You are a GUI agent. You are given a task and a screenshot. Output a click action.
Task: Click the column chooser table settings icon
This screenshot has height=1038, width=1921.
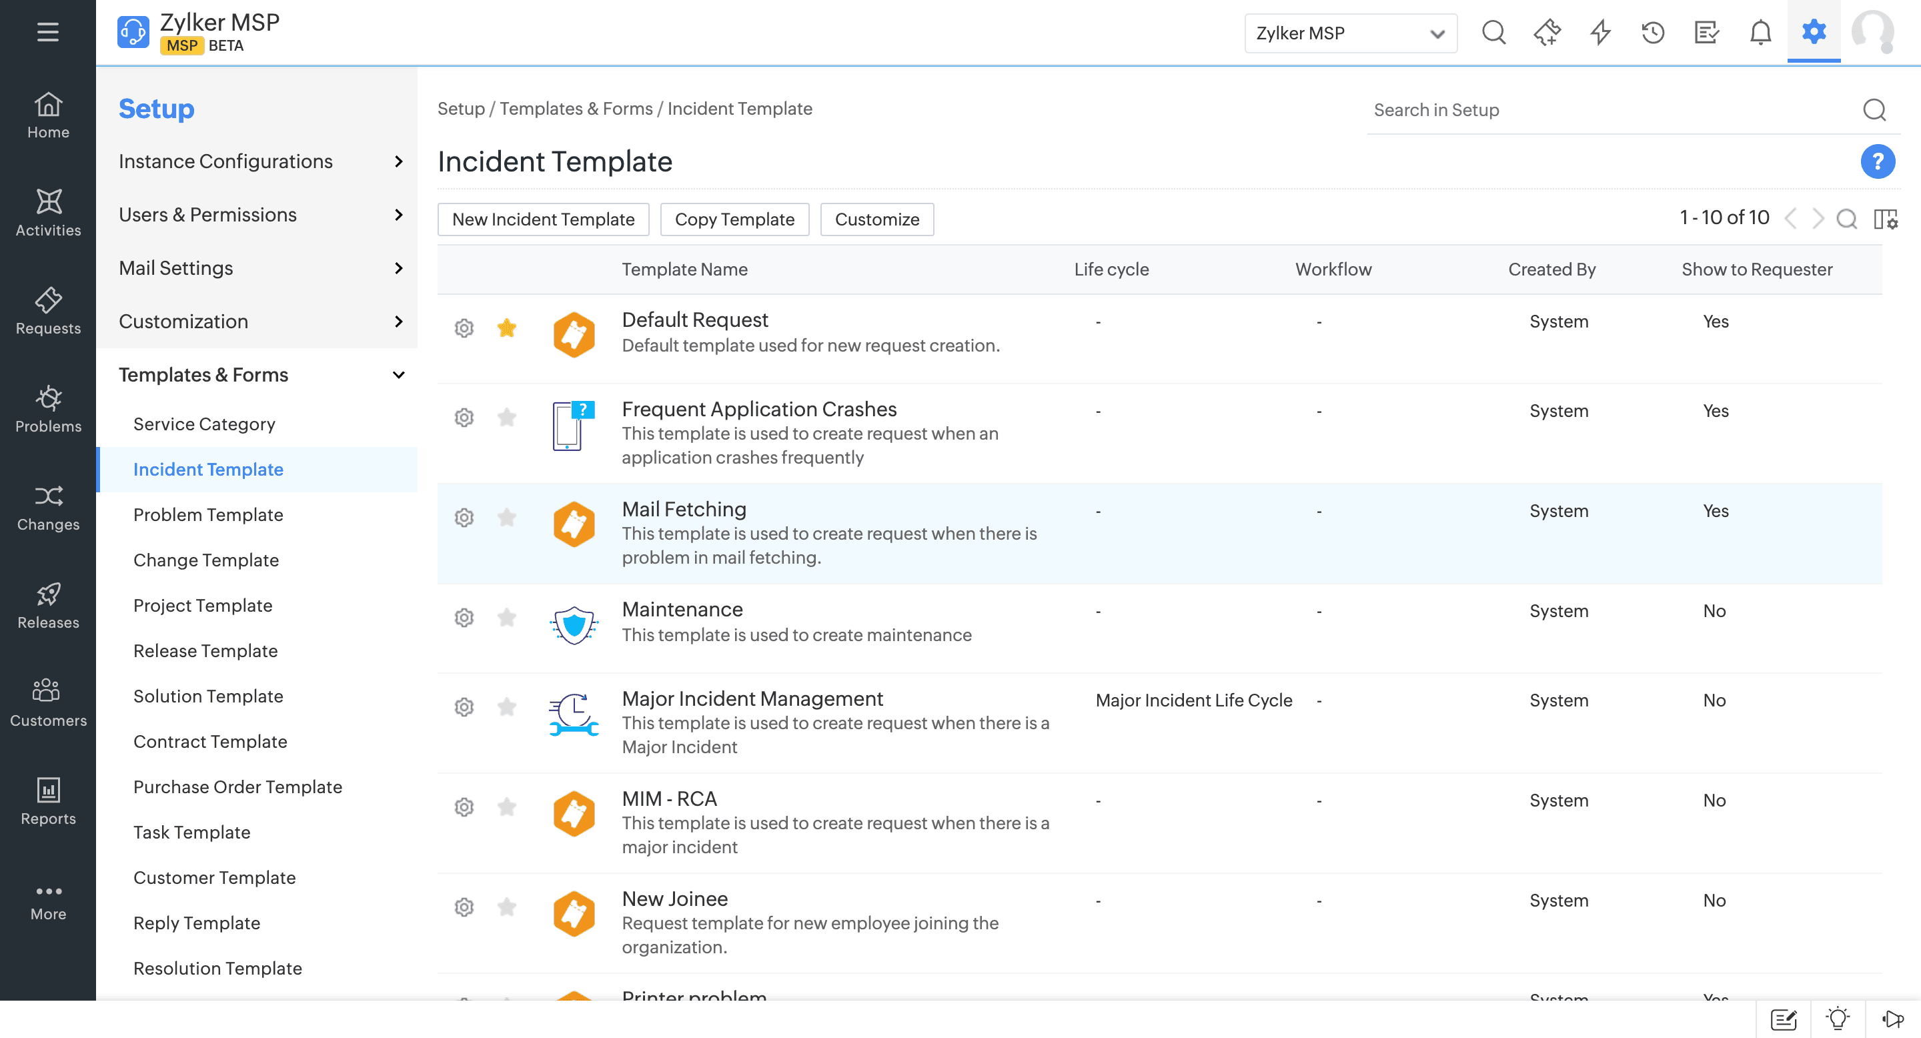pos(1884,219)
